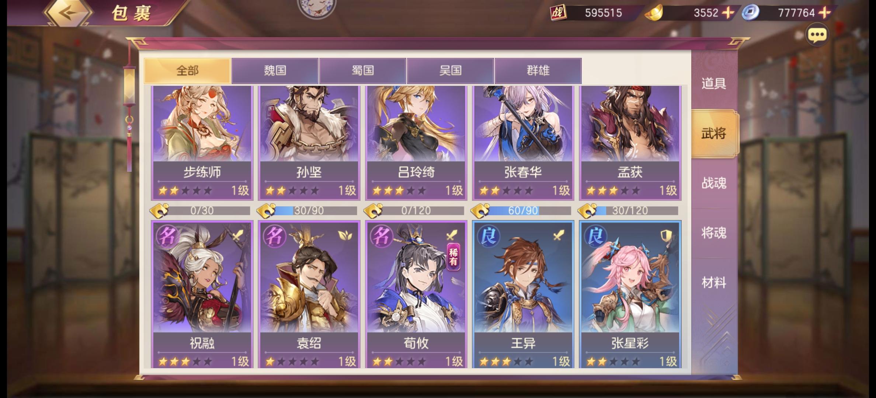Click the 名 rank badge on 祝融
This screenshot has height=398, width=876.
pos(167,236)
